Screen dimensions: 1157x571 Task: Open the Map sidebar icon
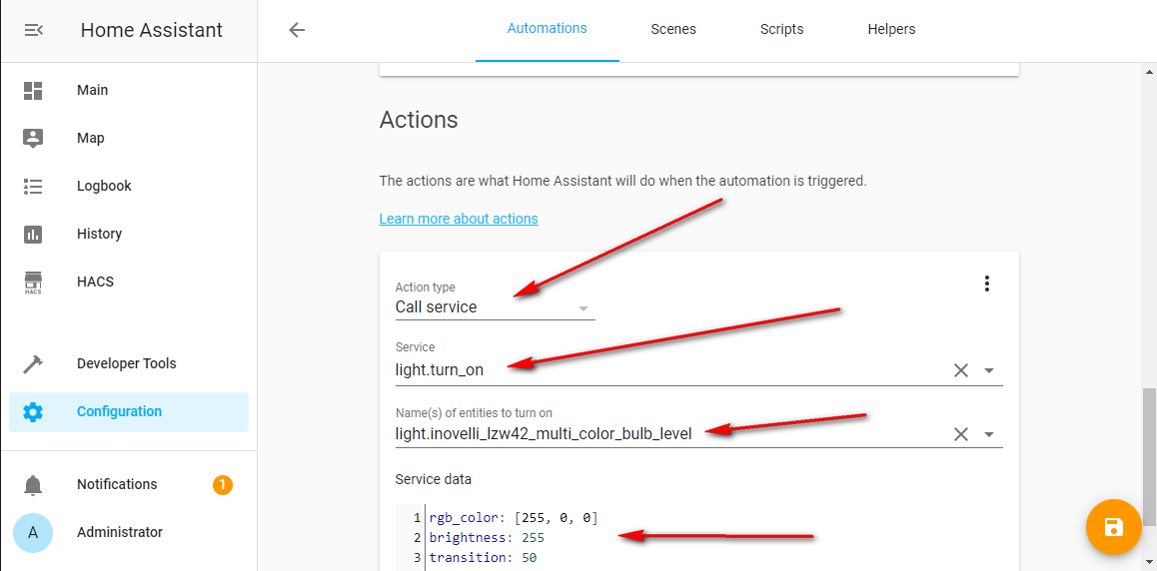33,138
